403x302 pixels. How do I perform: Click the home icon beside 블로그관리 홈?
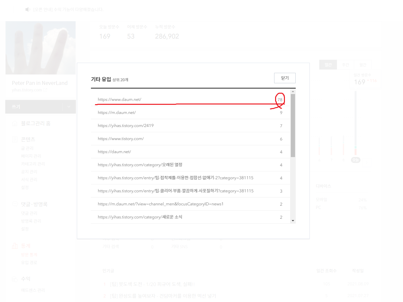[15, 123]
